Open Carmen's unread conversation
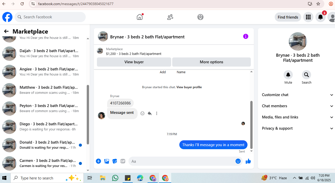The height and width of the screenshot is (183, 335). [43, 163]
